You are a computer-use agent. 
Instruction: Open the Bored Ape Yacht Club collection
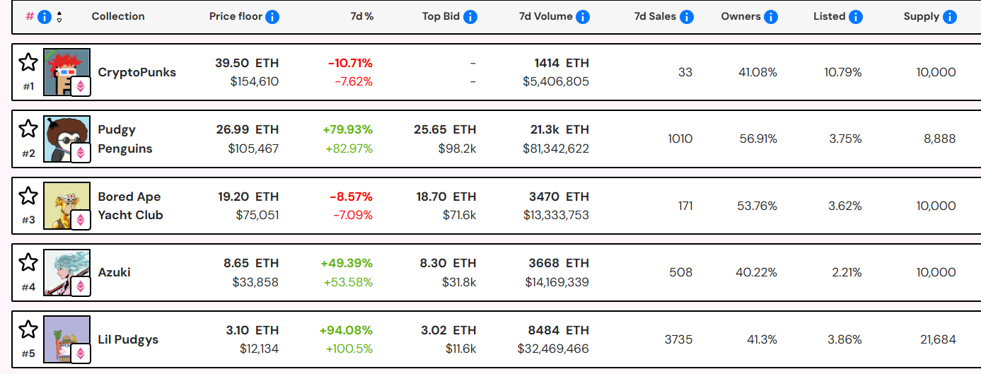click(x=130, y=206)
